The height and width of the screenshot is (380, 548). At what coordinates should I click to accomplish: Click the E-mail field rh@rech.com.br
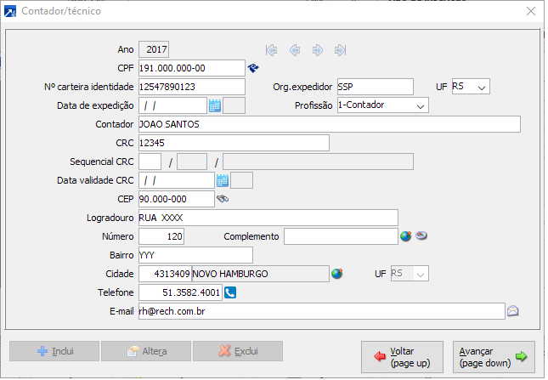(x=322, y=311)
